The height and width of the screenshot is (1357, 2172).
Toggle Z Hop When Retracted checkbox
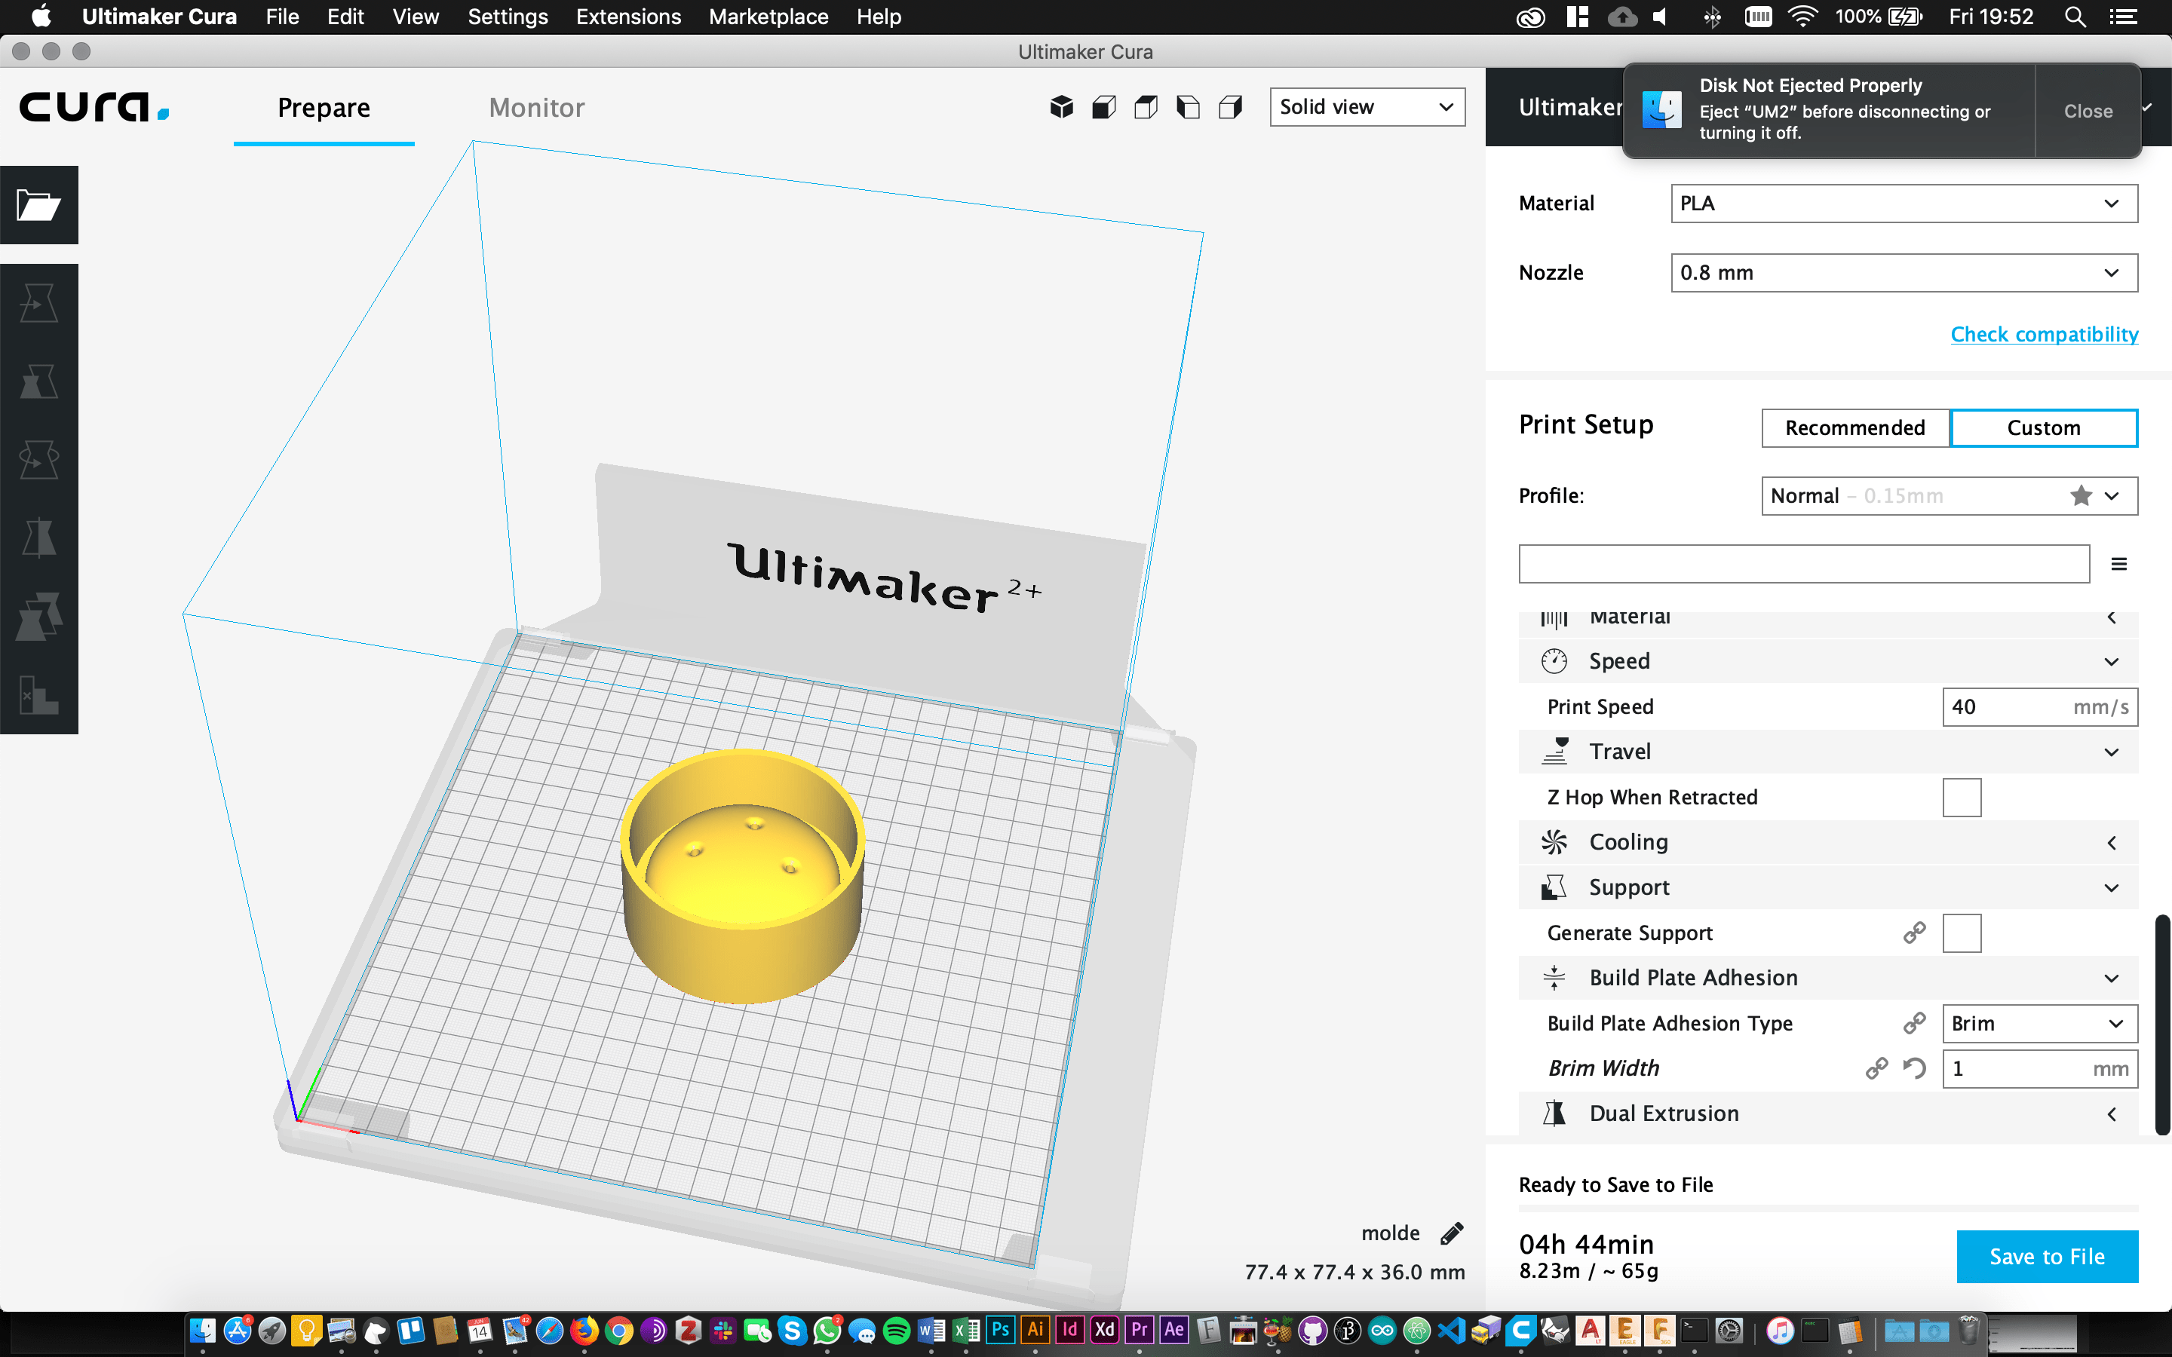coord(1962,797)
